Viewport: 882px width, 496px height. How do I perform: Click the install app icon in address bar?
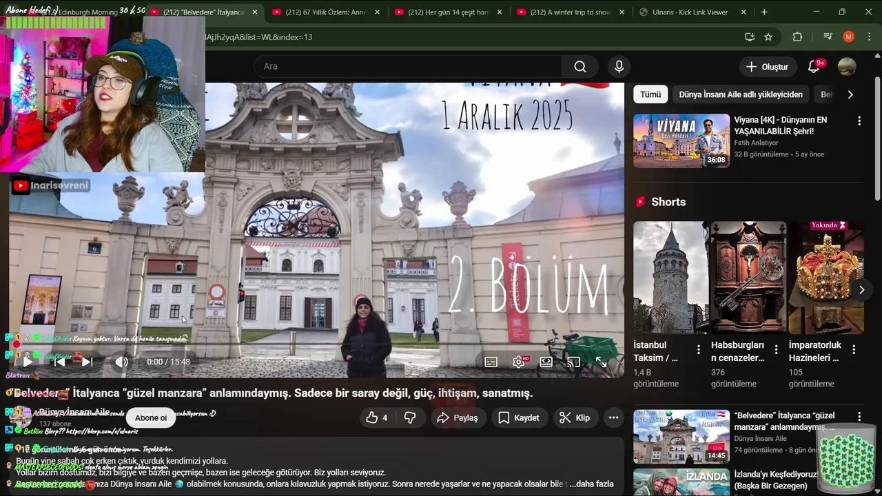750,37
